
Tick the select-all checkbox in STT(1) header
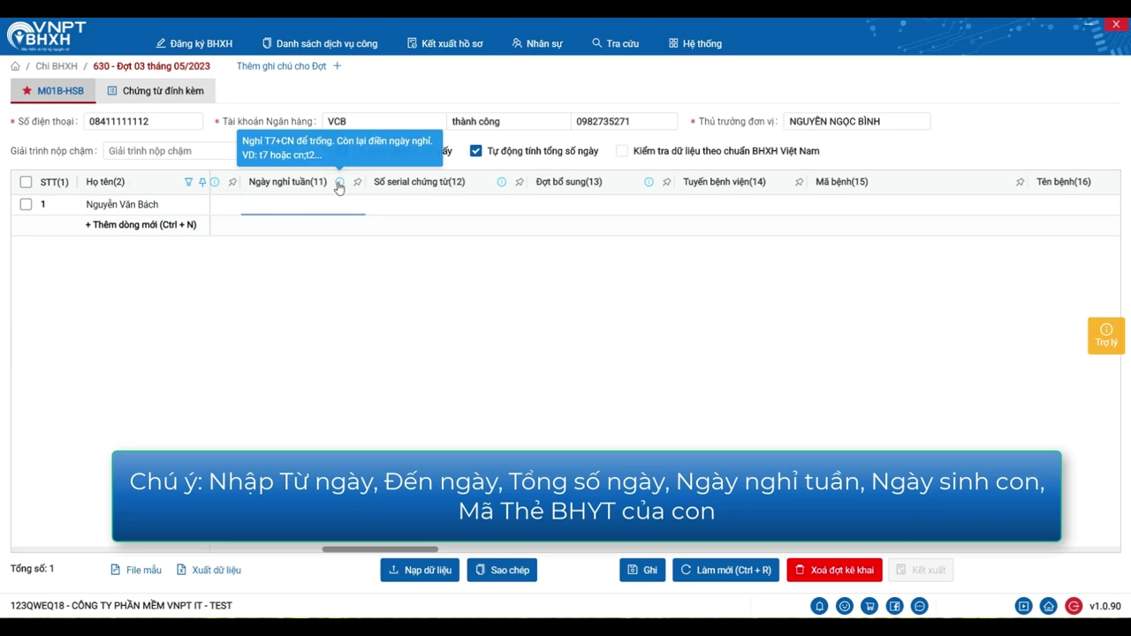(x=26, y=182)
